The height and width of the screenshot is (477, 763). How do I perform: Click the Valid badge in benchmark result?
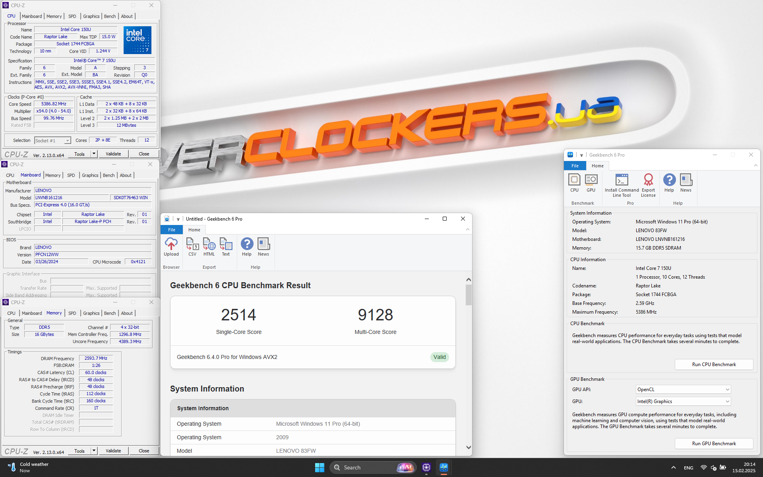(440, 357)
